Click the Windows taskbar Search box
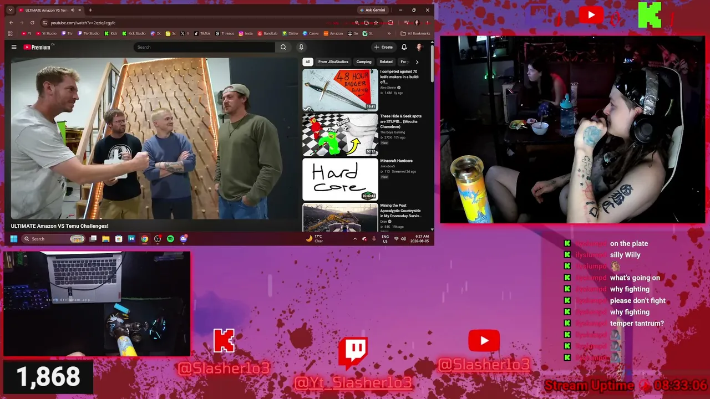The width and height of the screenshot is (710, 399). coord(54,239)
